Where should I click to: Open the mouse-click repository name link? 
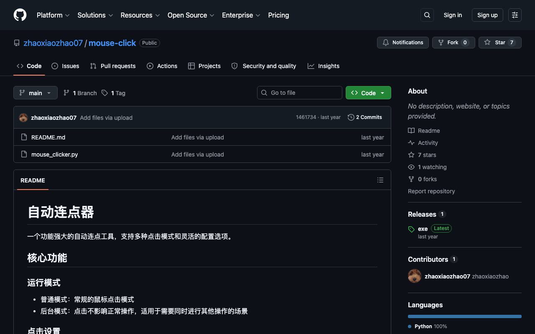(x=112, y=43)
